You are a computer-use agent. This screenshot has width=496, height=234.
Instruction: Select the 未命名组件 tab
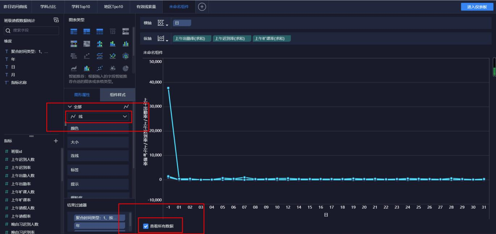pyautogui.click(x=178, y=7)
